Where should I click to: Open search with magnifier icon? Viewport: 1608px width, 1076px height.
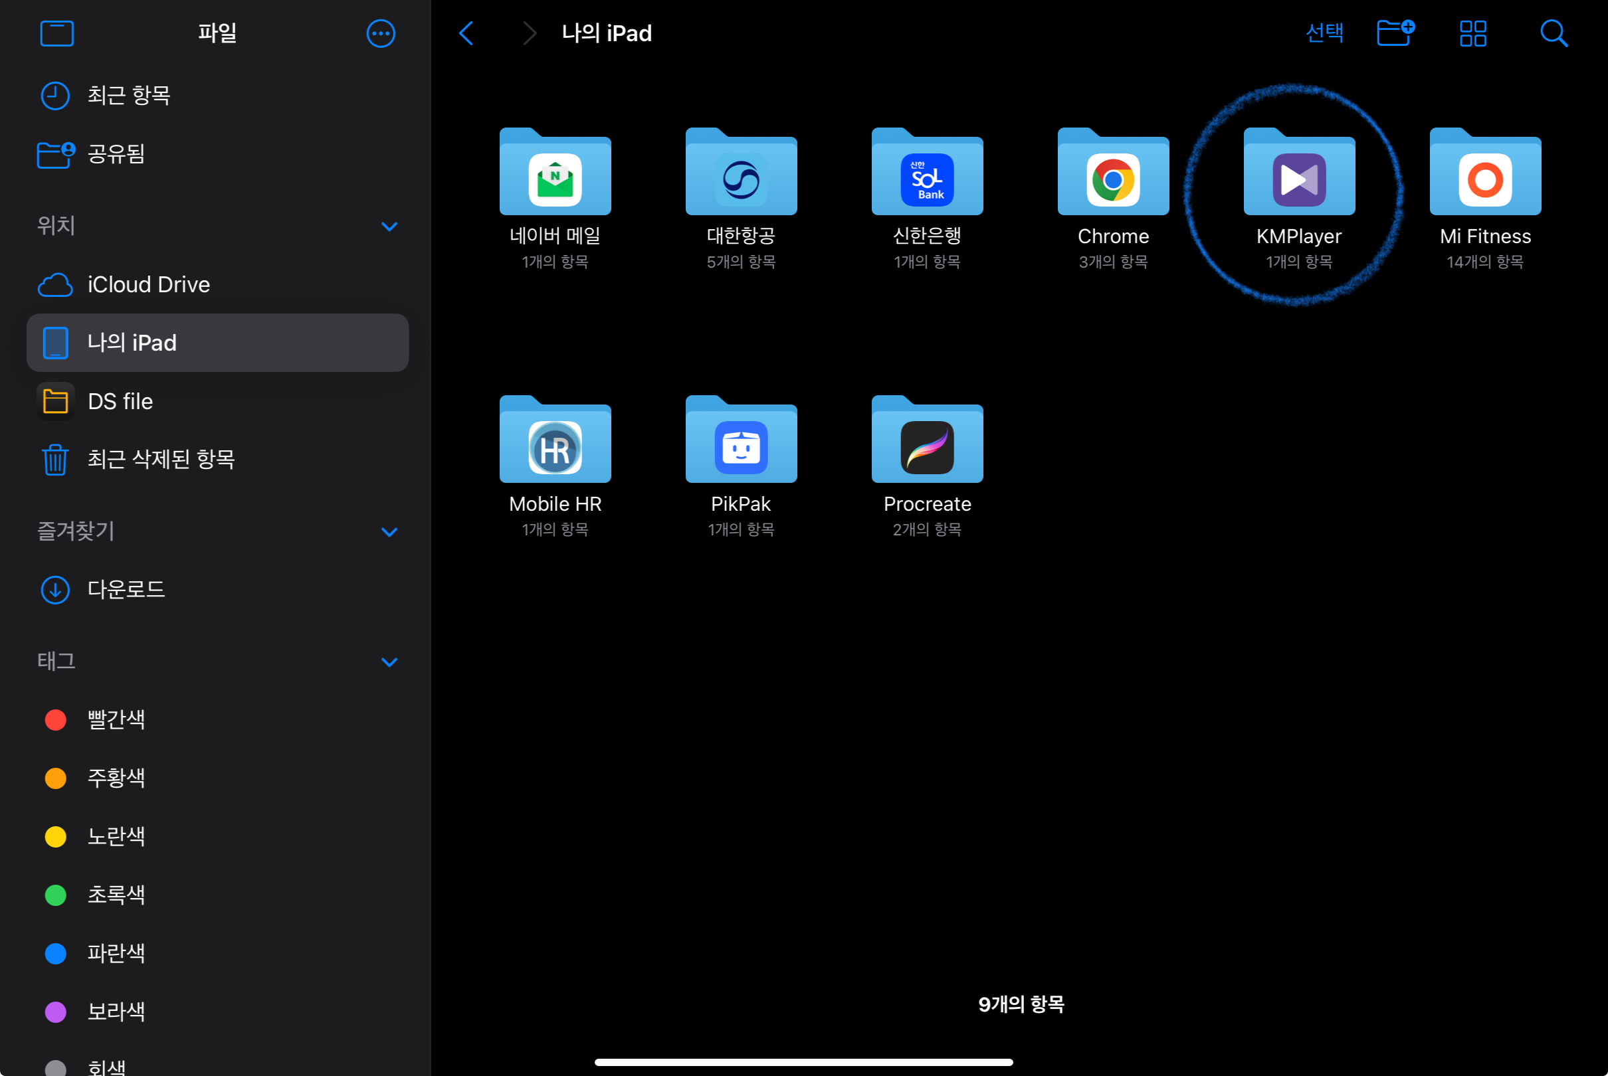coord(1554,33)
